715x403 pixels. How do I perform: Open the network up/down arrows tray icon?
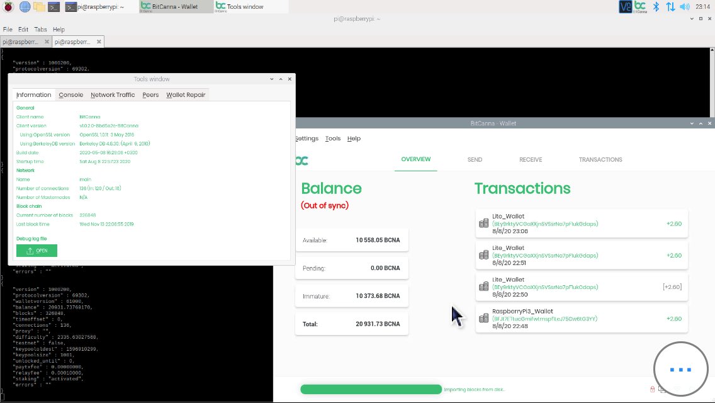(x=670, y=7)
